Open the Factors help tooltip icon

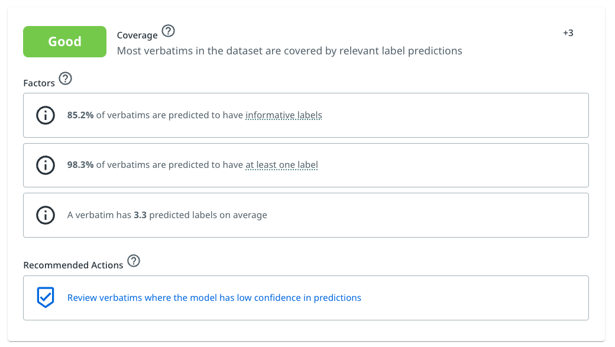tap(66, 78)
